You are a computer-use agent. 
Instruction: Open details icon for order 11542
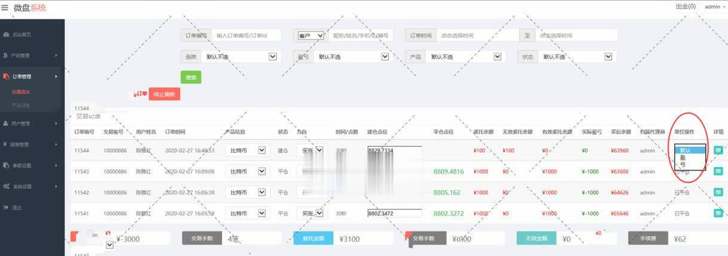[718, 192]
